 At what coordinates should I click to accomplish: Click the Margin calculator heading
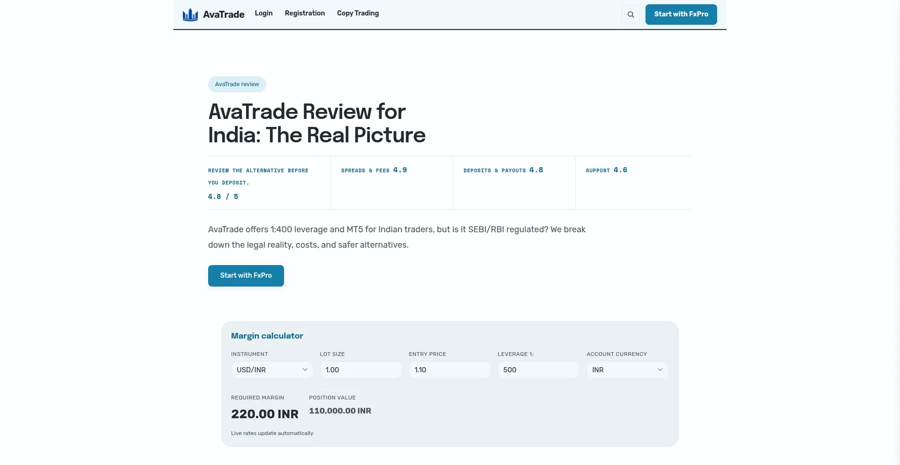(267, 336)
